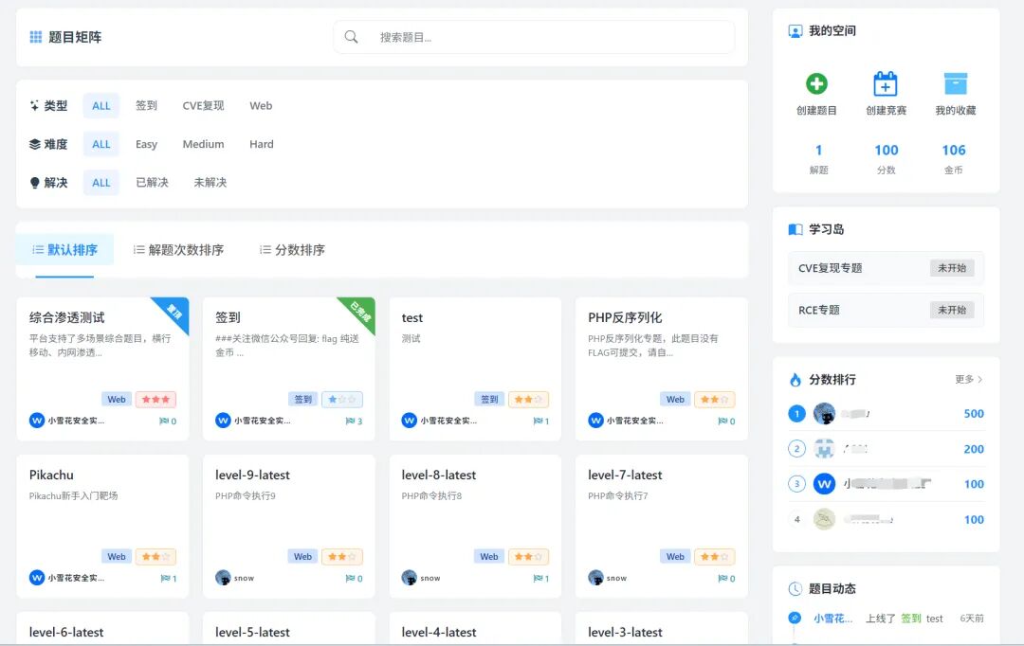Filter difficulty by Medium
1024x646 pixels.
(203, 144)
